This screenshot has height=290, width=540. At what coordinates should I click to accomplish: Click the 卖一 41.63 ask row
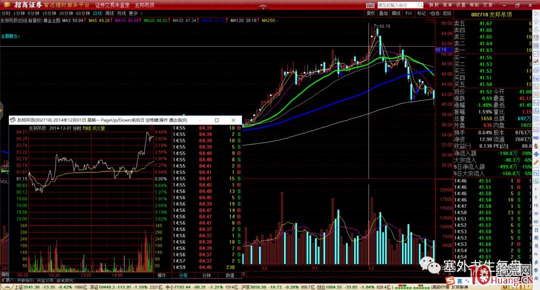click(493, 50)
